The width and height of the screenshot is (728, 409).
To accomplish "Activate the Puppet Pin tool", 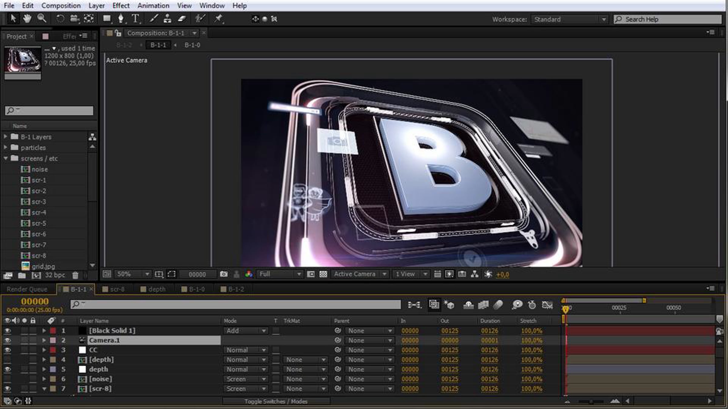I will [x=218, y=19].
